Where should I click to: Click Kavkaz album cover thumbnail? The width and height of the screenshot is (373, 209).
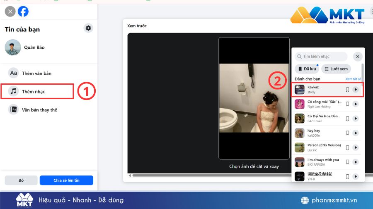click(300, 90)
